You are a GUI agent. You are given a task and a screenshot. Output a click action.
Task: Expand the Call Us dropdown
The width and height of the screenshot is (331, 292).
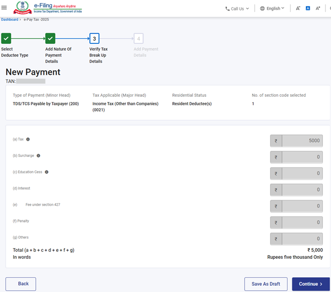(237, 9)
